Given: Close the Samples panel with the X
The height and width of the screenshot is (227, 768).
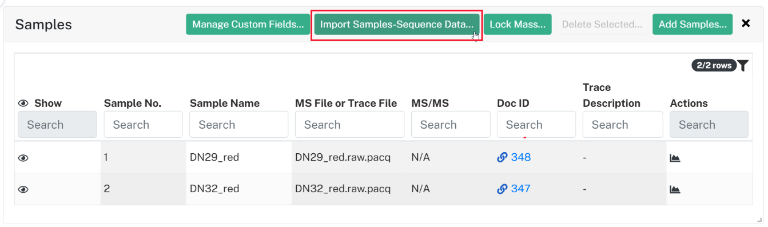Looking at the screenshot, I should coord(746,23).
